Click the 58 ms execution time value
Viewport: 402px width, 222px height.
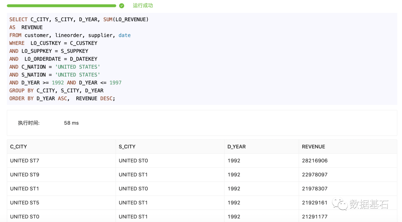coord(71,123)
